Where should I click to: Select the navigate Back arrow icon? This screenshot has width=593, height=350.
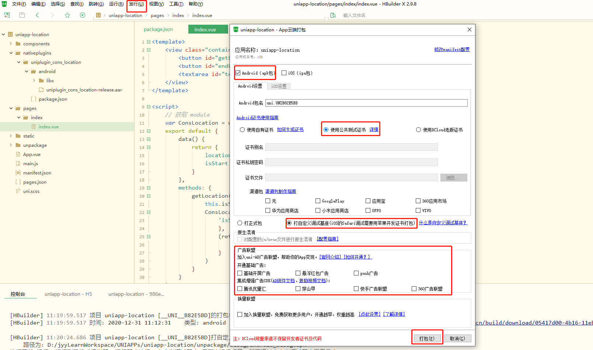click(37, 15)
